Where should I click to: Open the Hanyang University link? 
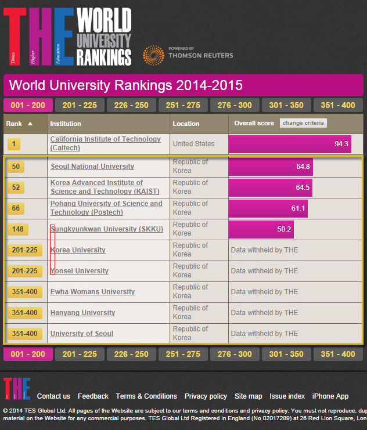(82, 313)
